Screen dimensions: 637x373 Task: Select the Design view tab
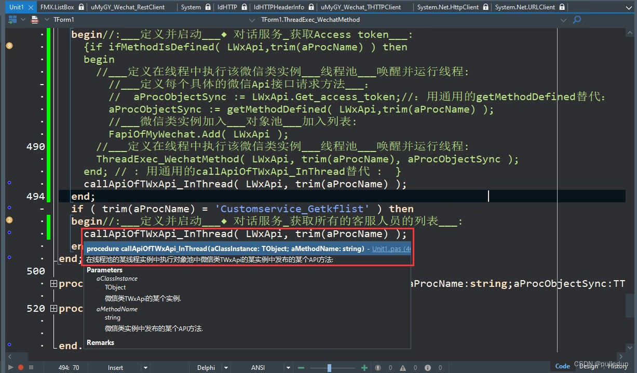point(588,366)
